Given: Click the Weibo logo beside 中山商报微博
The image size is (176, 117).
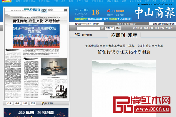Looking at the screenshot, I should (x=109, y=11).
